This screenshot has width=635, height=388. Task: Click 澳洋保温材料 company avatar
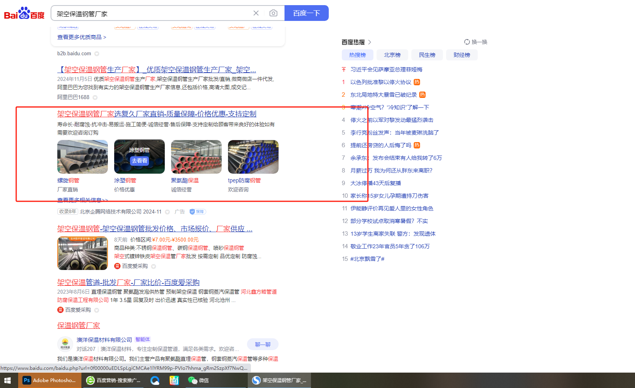tap(65, 344)
